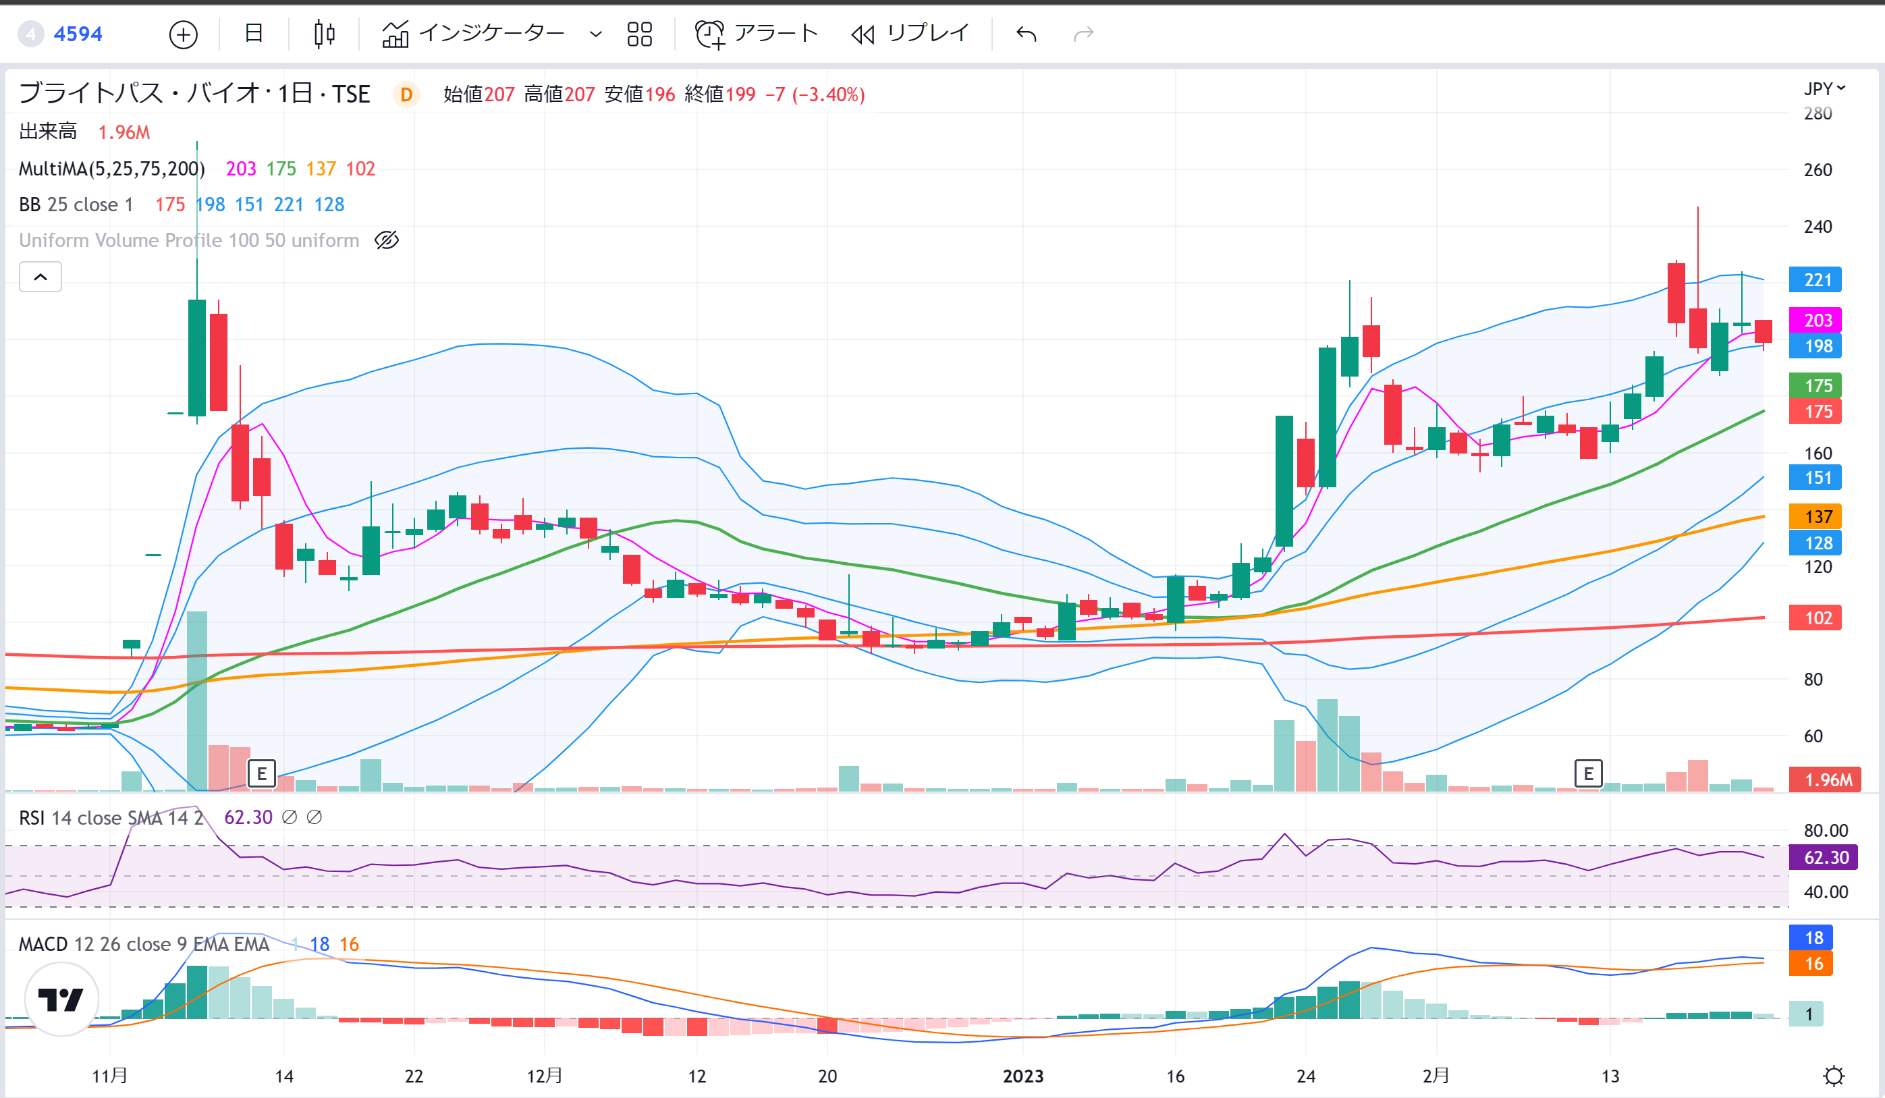Click the 1.96M volume price label
The width and height of the screenshot is (1885, 1098).
coord(1824,779)
